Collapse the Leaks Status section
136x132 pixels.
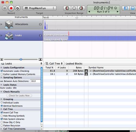pos(1,85)
